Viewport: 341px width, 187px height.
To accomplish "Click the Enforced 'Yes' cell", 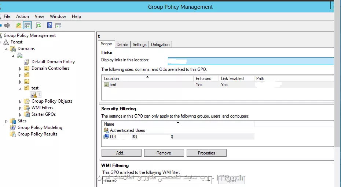I will (199, 85).
